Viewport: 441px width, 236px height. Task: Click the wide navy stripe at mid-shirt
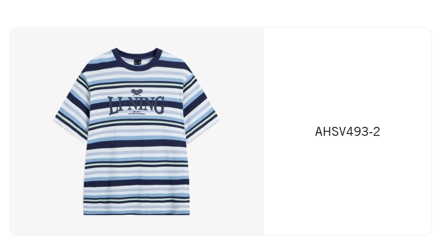137,143
